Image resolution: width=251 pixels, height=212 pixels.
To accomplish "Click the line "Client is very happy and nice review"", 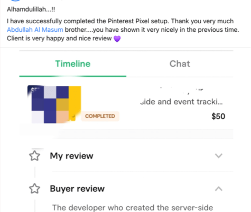I will pyautogui.click(x=59, y=38).
